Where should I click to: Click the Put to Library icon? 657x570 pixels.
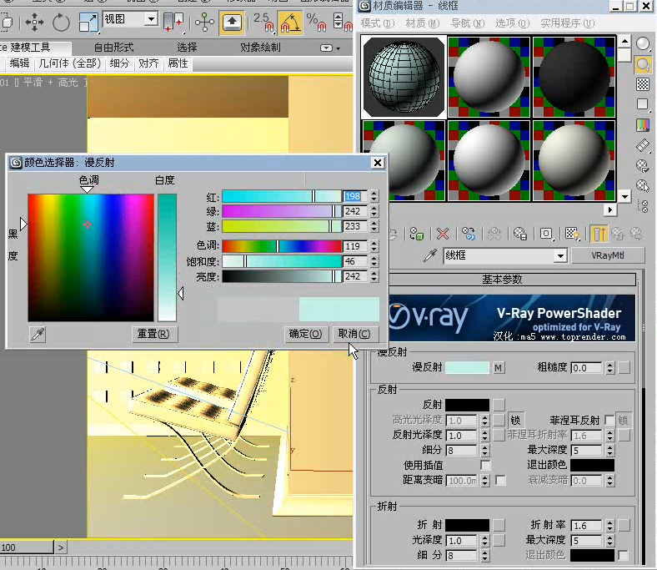[x=520, y=234]
